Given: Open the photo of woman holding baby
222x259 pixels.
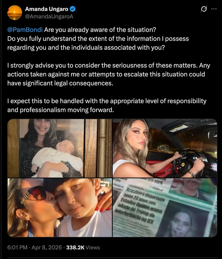Looking at the screenshot, I should tap(60, 148).
